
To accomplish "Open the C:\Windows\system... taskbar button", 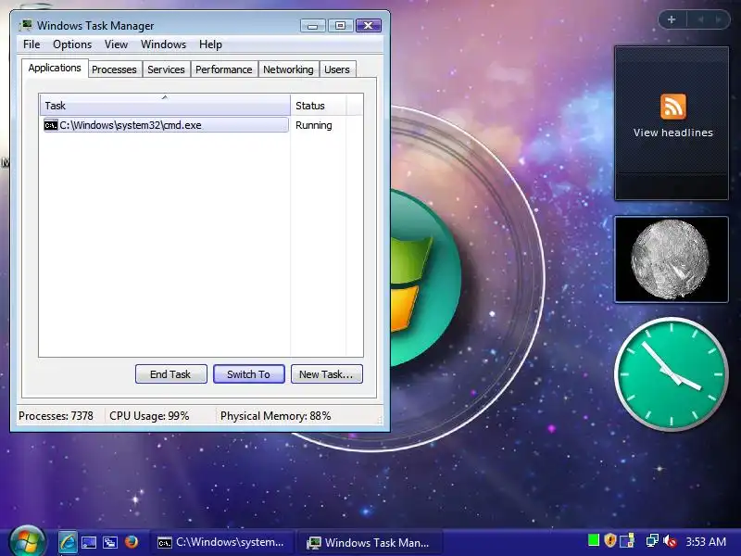I will coord(221,542).
